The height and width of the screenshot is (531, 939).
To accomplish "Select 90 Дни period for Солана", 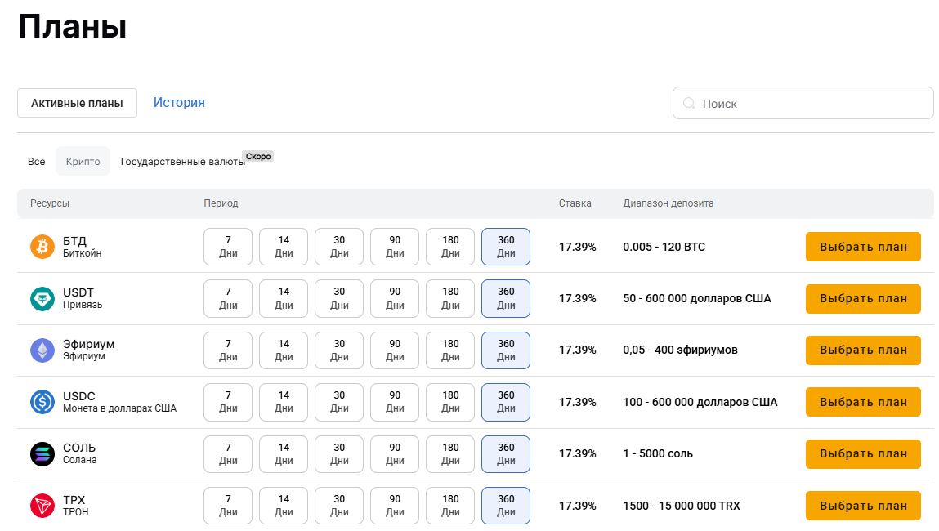I will coord(395,453).
